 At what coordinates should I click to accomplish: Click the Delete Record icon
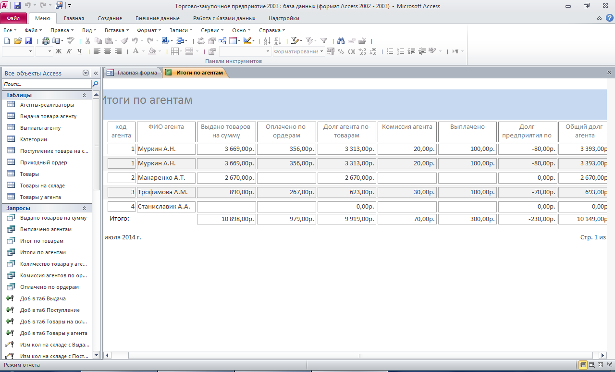click(363, 41)
